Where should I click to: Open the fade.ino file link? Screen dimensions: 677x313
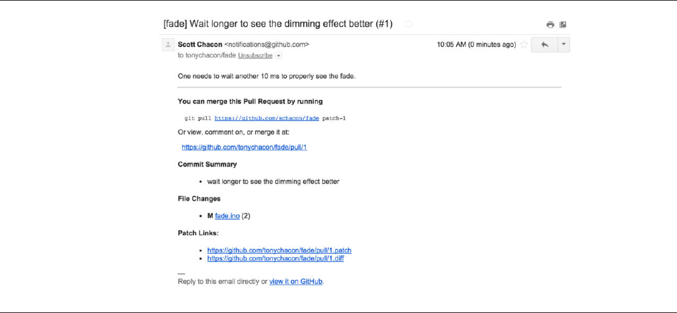tap(227, 216)
